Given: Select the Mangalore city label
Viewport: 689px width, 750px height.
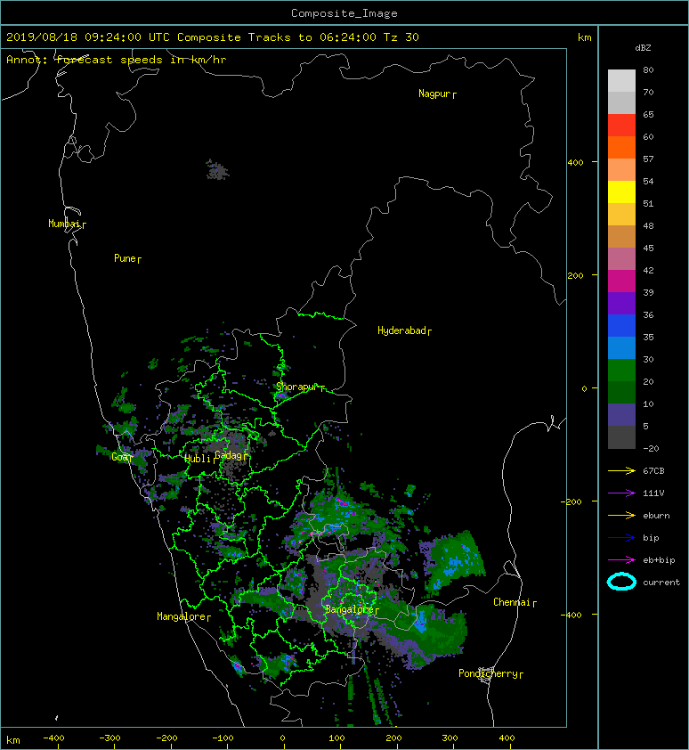Looking at the screenshot, I should (183, 617).
